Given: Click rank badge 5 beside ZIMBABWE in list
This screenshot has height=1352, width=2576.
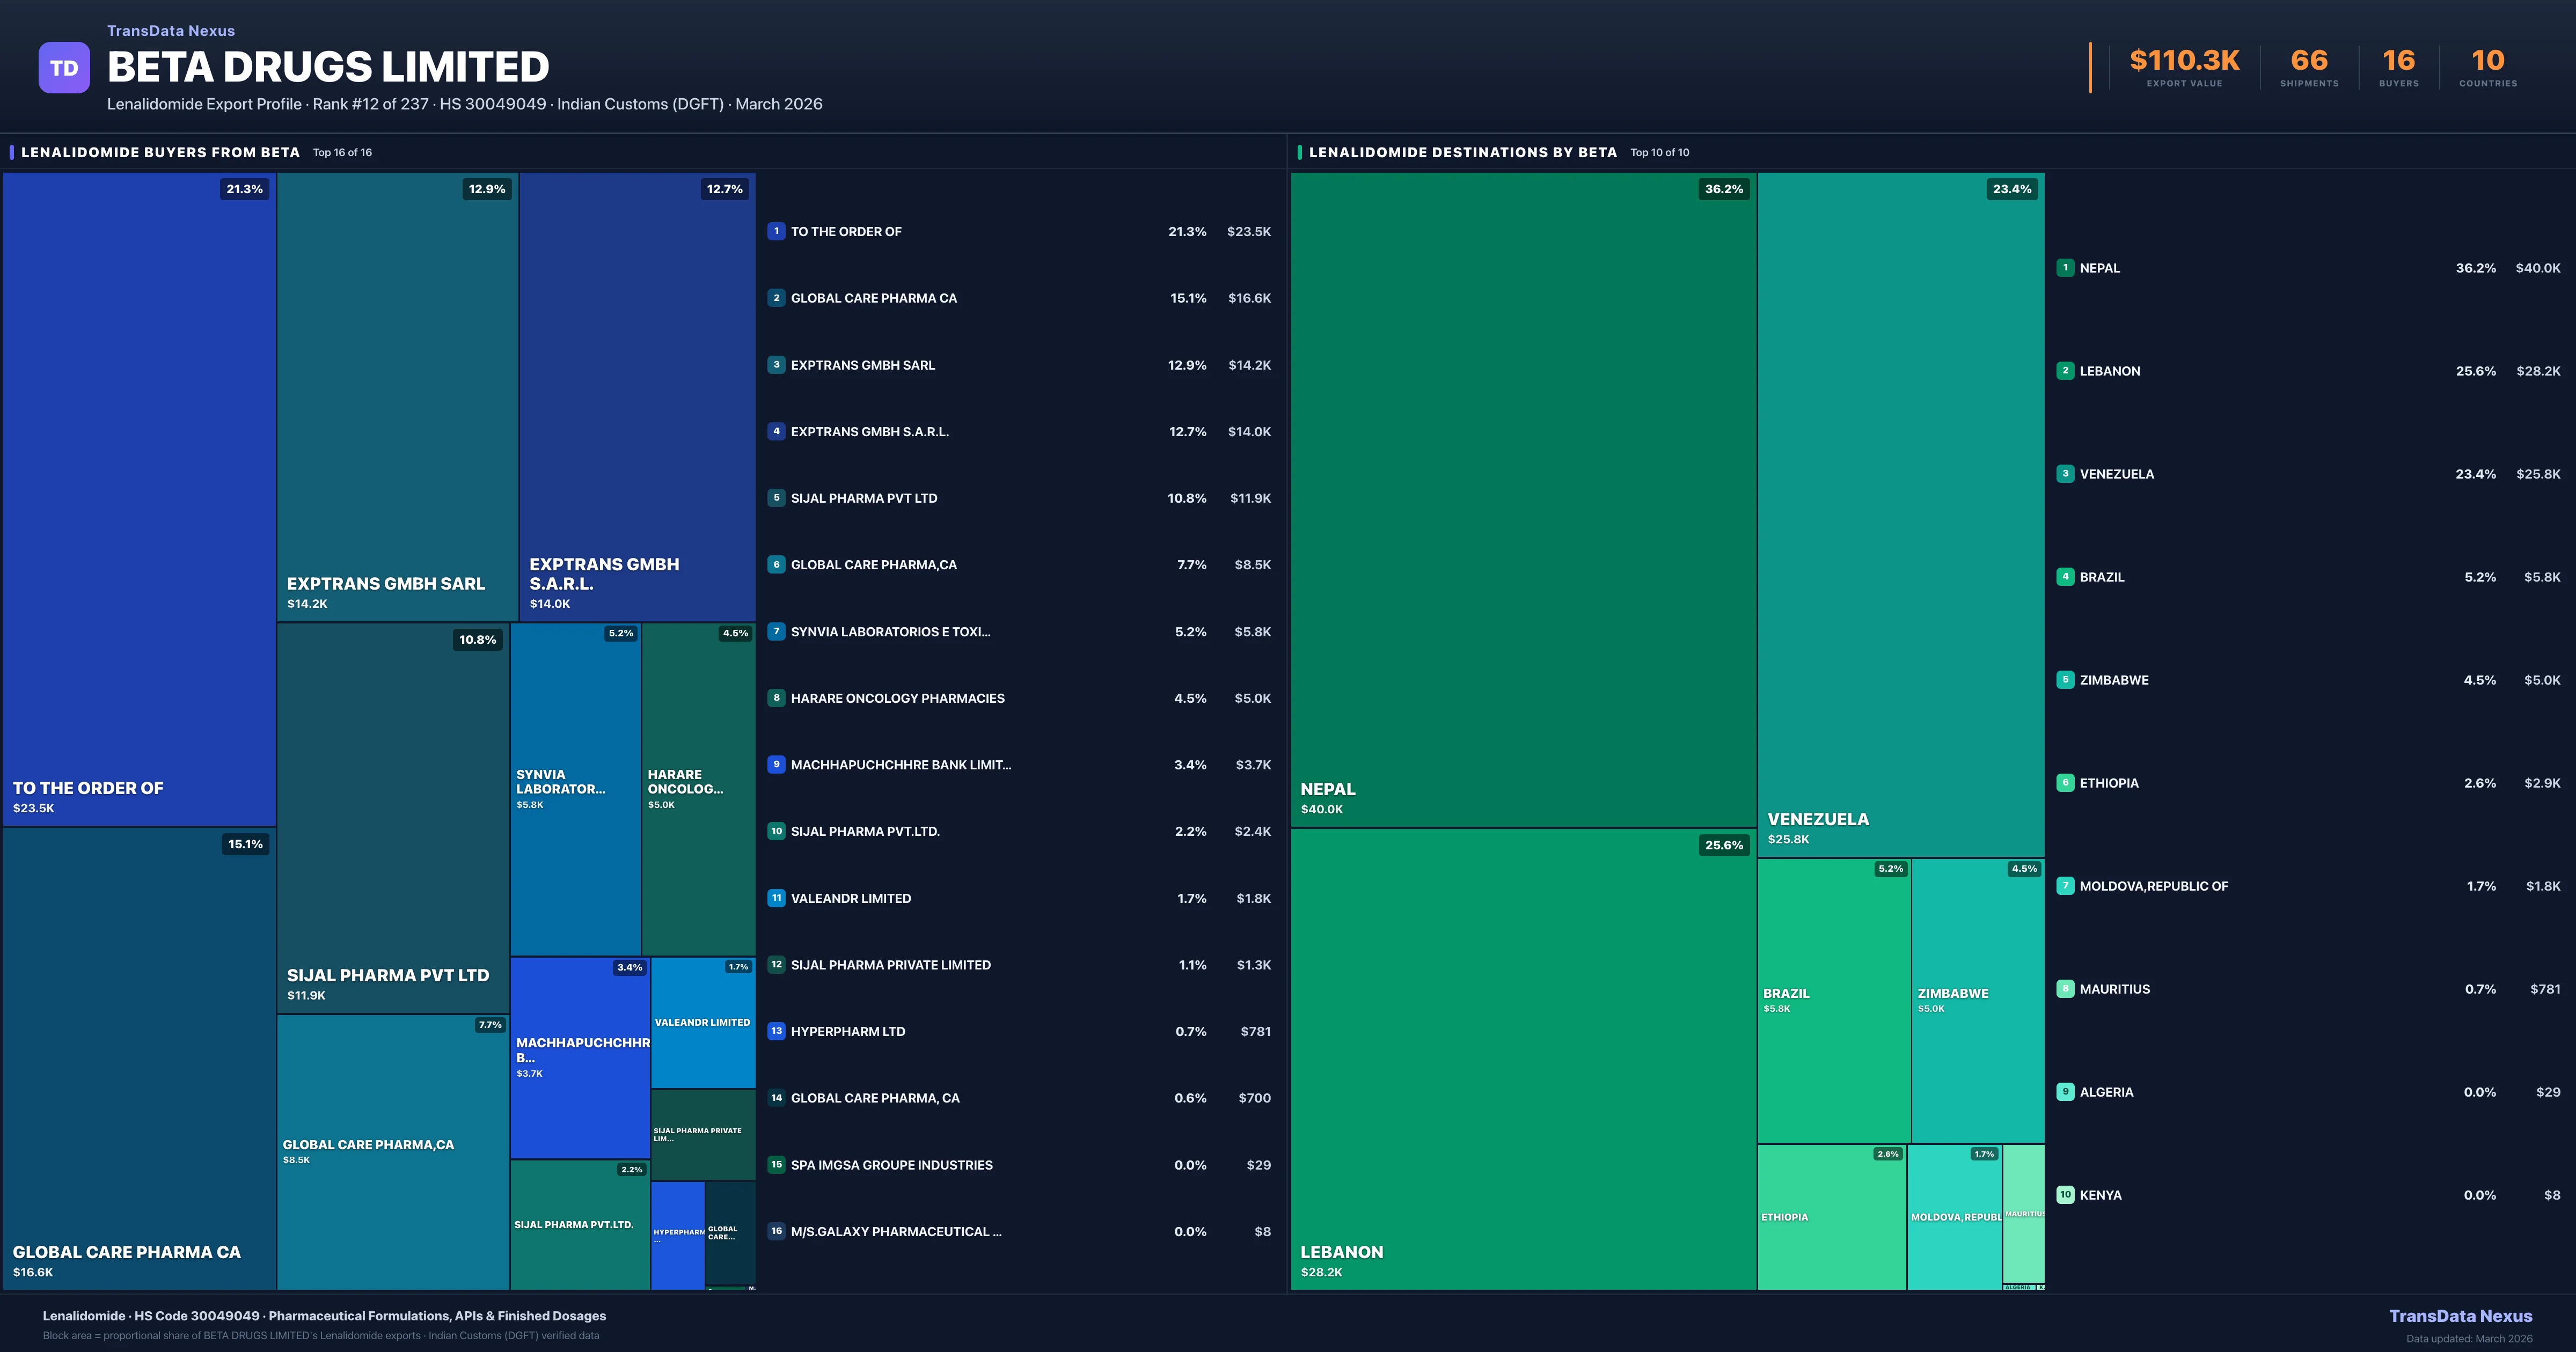Looking at the screenshot, I should point(2065,680).
